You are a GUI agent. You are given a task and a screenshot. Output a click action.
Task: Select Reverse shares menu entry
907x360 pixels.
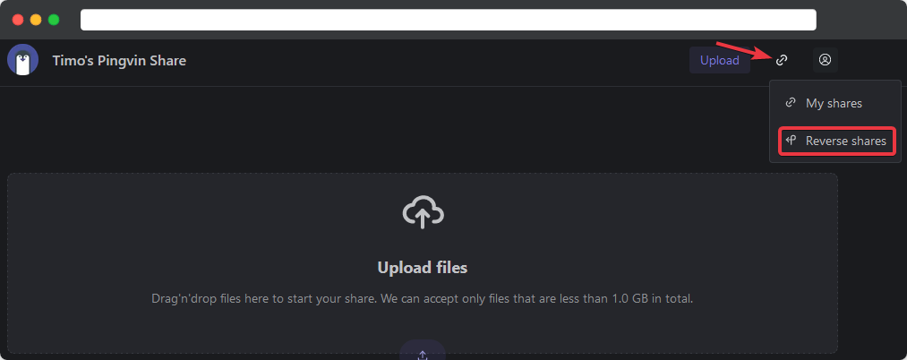pyautogui.click(x=837, y=141)
